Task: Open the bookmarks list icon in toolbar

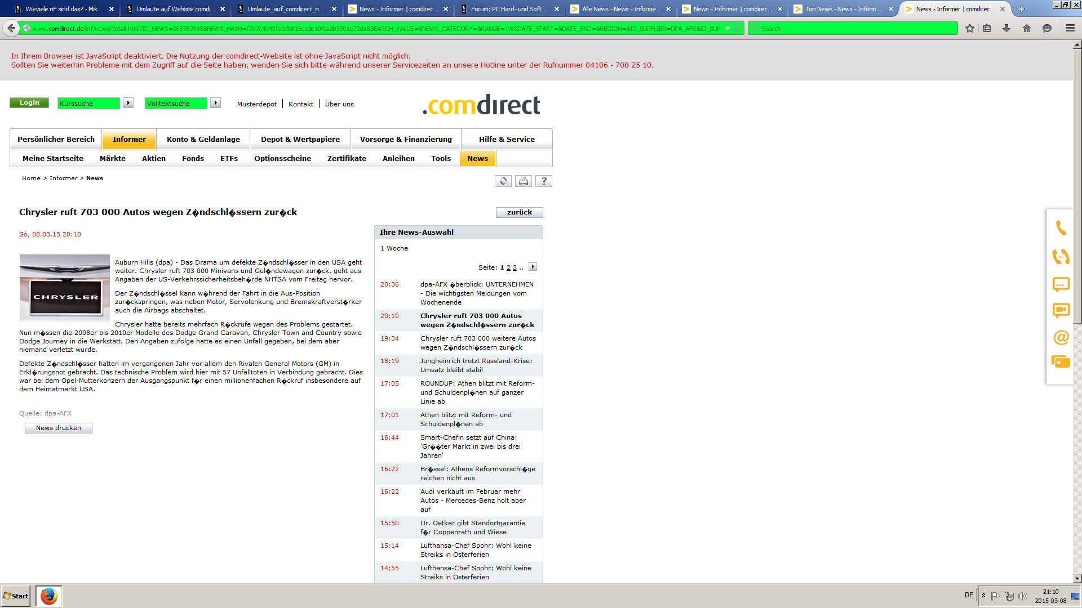Action: point(987,28)
